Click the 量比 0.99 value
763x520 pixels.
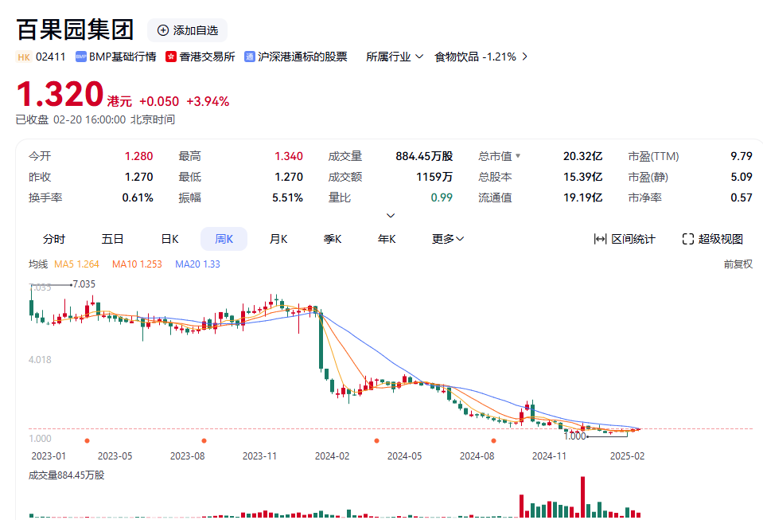442,197
